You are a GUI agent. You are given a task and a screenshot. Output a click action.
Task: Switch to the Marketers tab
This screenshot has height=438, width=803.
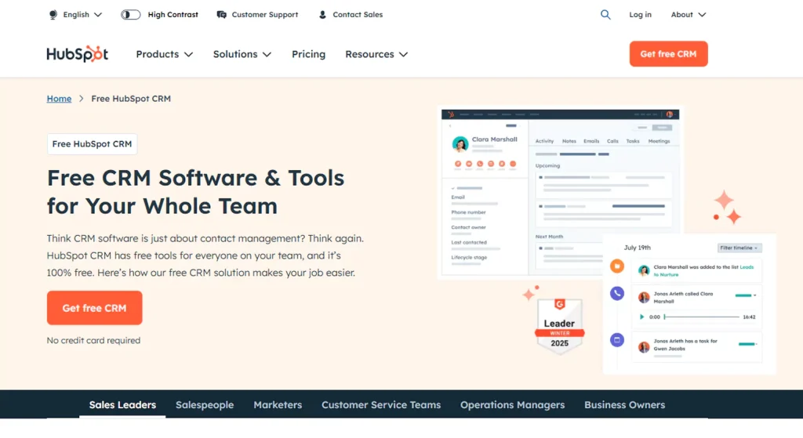(x=278, y=405)
